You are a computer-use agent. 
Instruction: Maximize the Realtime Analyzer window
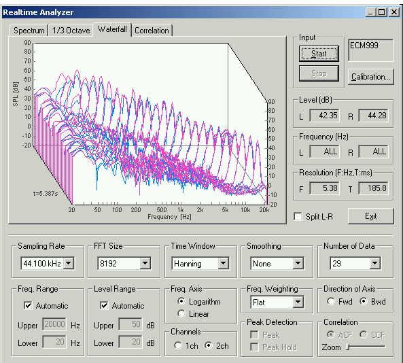381,12
